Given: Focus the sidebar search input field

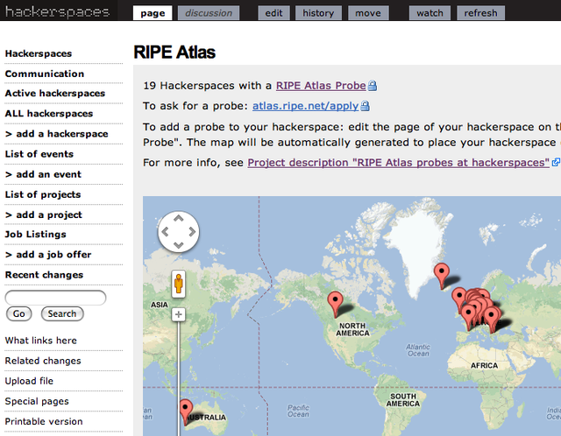Looking at the screenshot, I should 55,298.
